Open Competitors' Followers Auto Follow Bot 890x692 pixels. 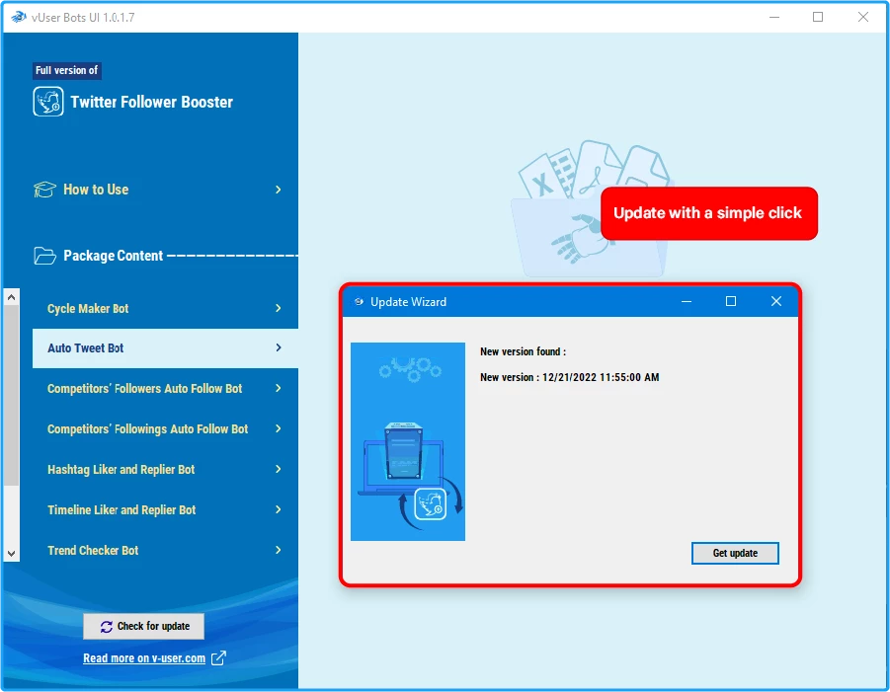pyautogui.click(x=165, y=389)
